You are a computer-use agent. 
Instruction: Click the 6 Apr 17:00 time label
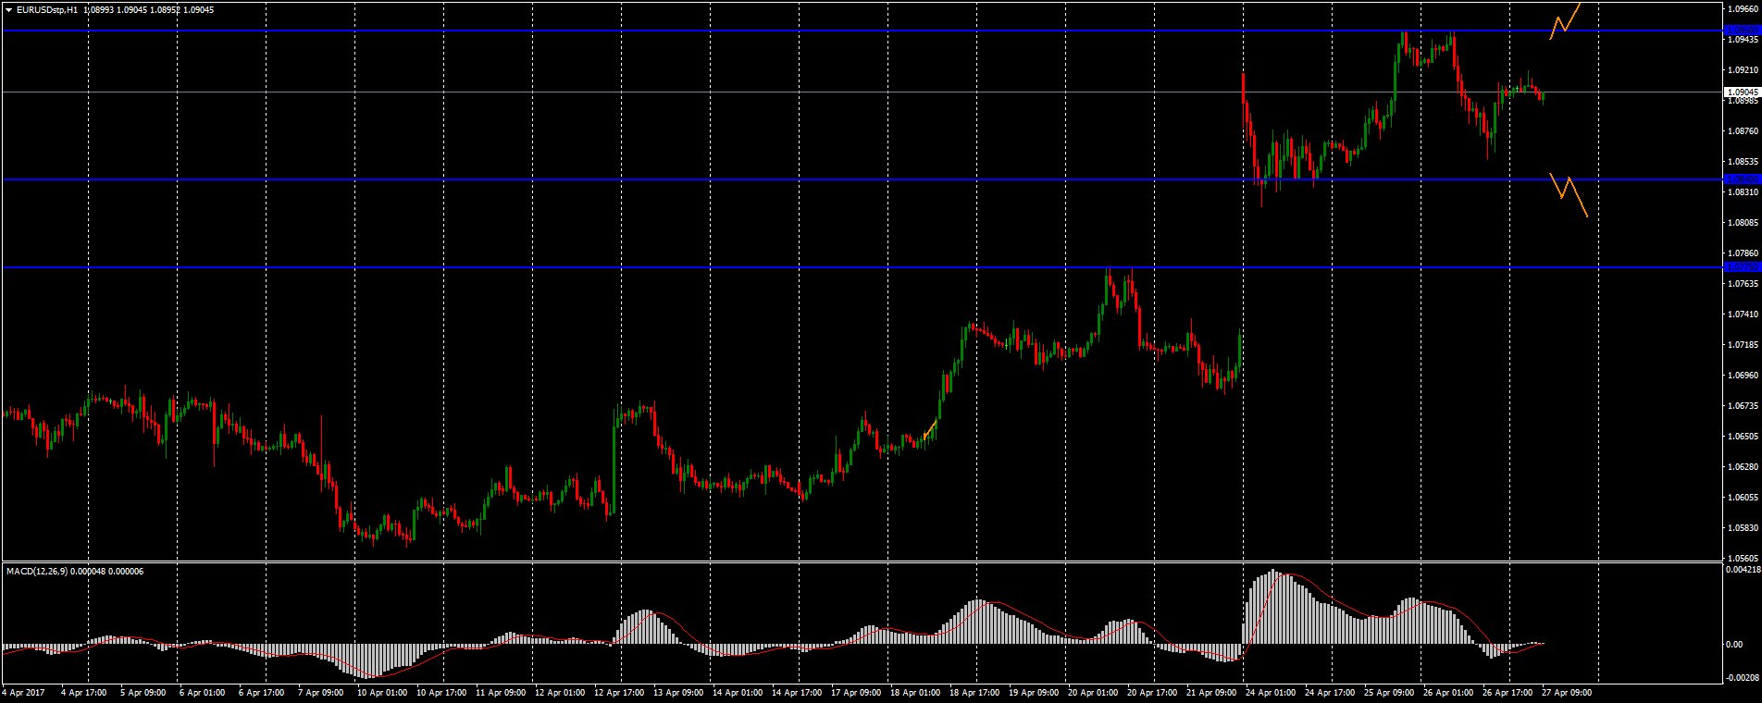click(x=261, y=692)
